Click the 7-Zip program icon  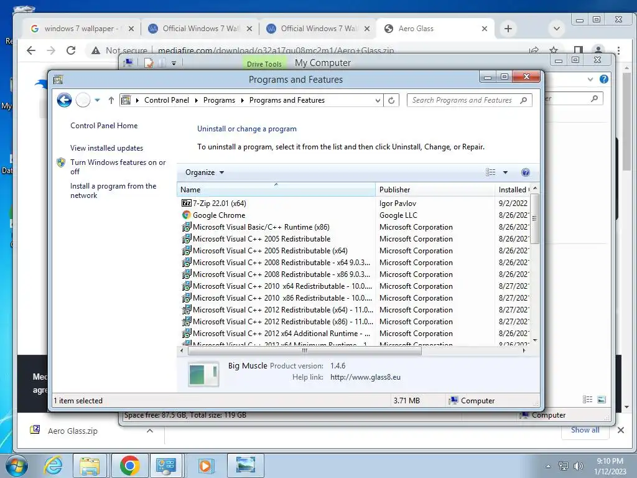tap(187, 203)
